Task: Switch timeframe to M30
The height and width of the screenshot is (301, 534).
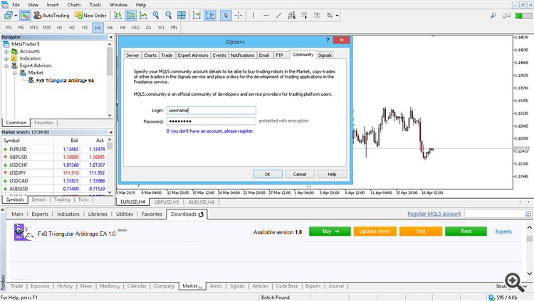Action: pos(47,28)
